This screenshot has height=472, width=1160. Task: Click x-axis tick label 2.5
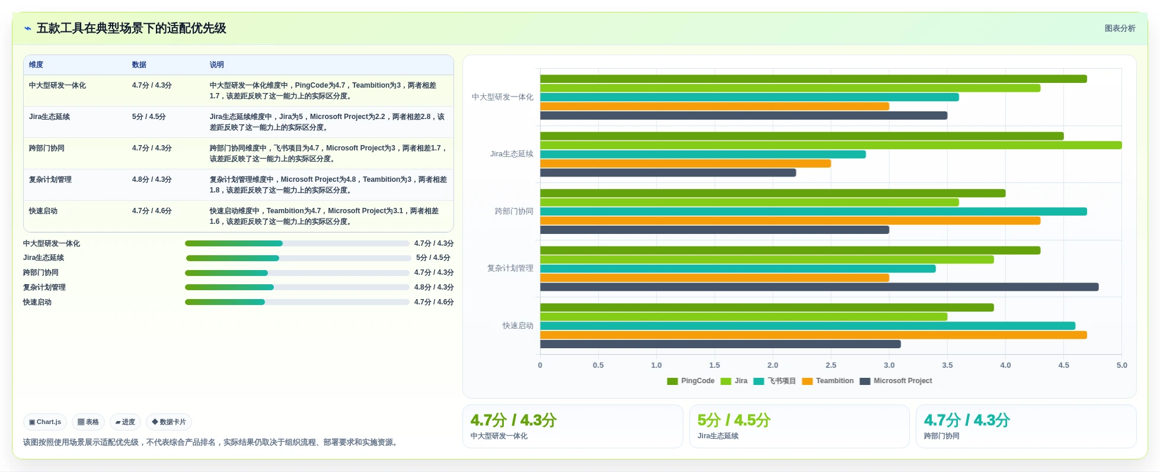pyautogui.click(x=831, y=365)
